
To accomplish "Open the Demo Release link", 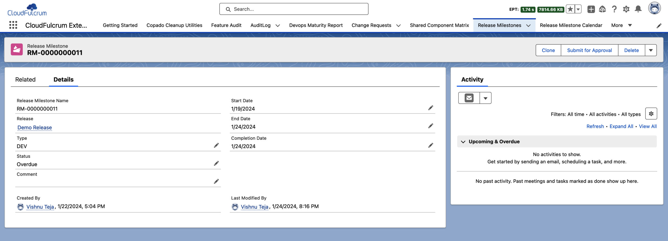I will (35, 128).
